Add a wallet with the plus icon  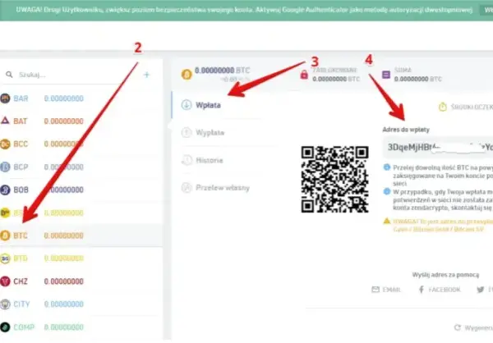(146, 75)
